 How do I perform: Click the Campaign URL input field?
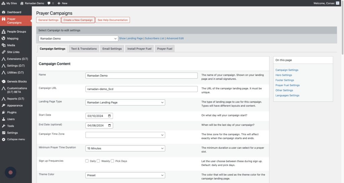(141, 89)
